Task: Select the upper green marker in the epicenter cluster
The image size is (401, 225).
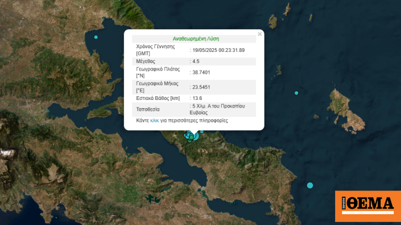Action: pos(191,137)
